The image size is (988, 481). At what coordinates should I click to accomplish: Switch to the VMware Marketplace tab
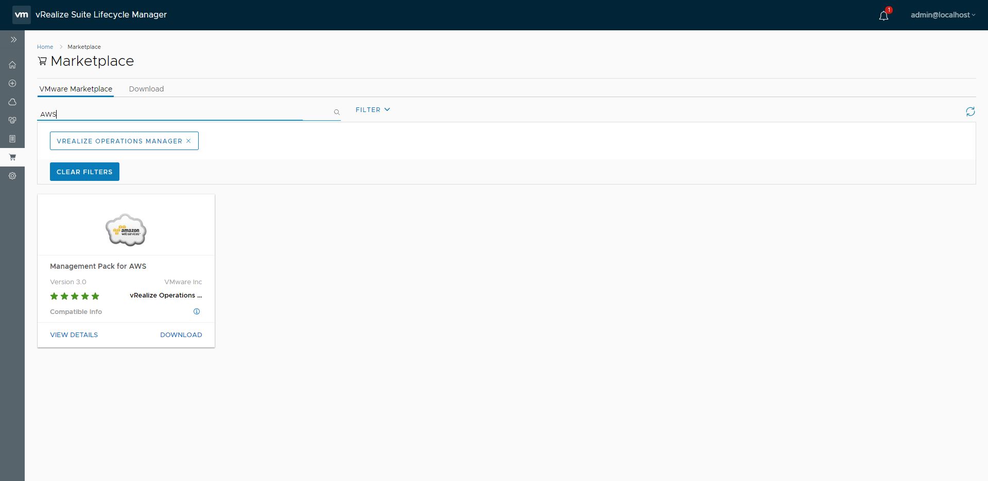point(76,89)
